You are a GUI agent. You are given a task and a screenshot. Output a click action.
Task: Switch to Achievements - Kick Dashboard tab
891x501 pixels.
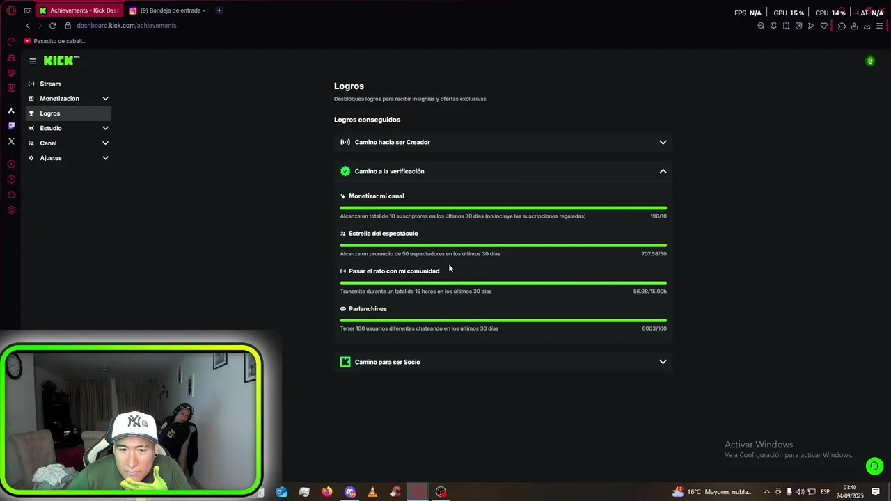(x=78, y=10)
